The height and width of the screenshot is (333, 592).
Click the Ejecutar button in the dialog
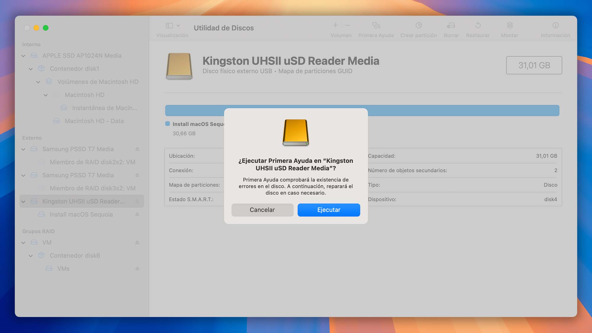[x=329, y=210]
